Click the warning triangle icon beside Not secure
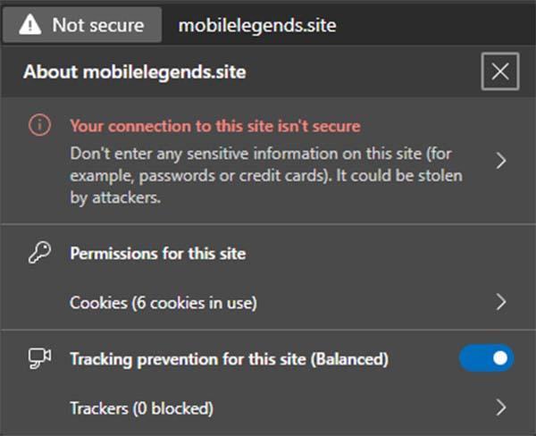 click(30, 25)
